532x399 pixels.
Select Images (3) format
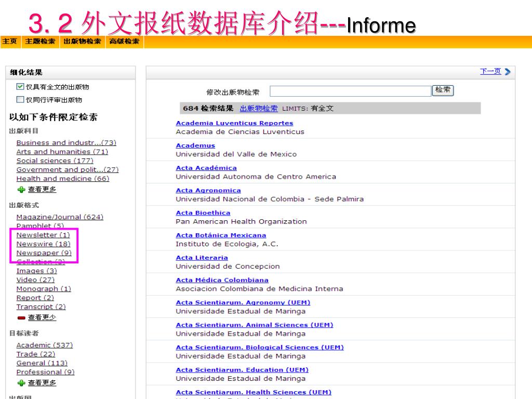point(37,271)
